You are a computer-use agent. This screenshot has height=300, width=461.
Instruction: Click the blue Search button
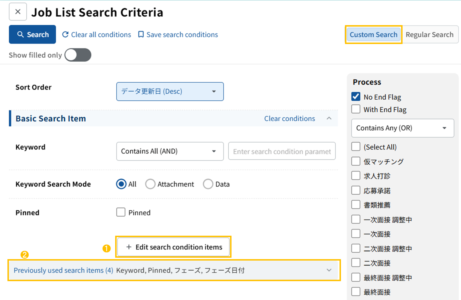tap(32, 35)
